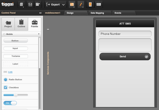The image size is (159, 110).
Task: Open the orange layout window icon menu
Action: click(72, 4)
